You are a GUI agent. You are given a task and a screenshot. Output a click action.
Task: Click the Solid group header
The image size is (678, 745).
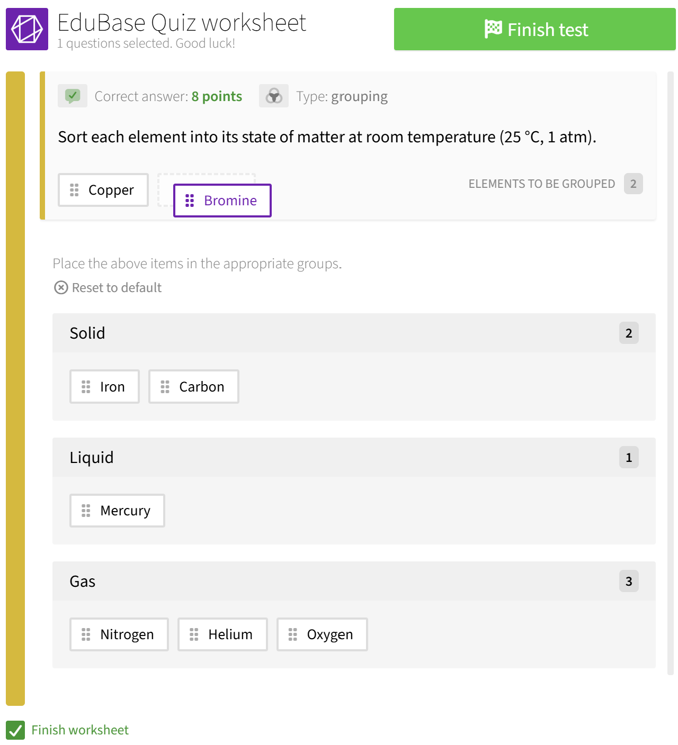point(87,333)
